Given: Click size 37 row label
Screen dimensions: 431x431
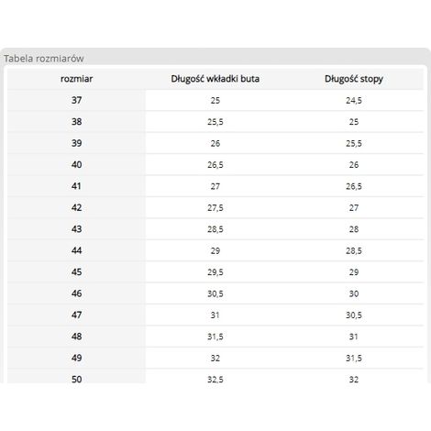Looking at the screenshot, I should (76, 100).
